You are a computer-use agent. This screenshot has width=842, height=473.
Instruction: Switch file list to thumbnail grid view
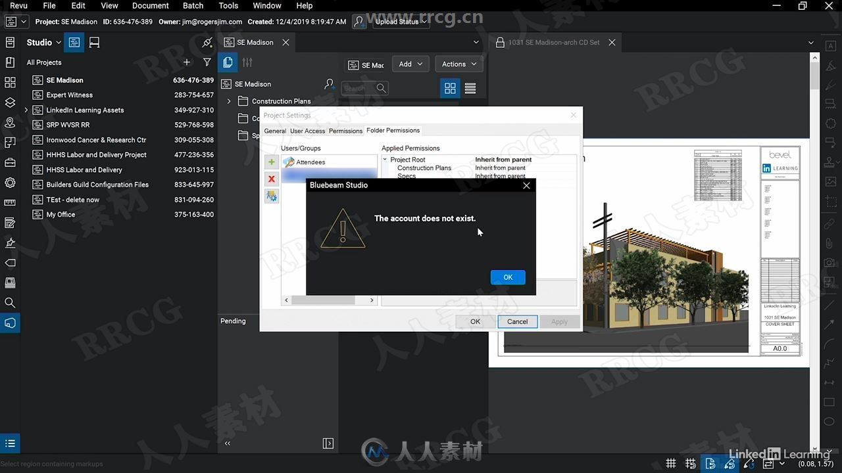(450, 88)
